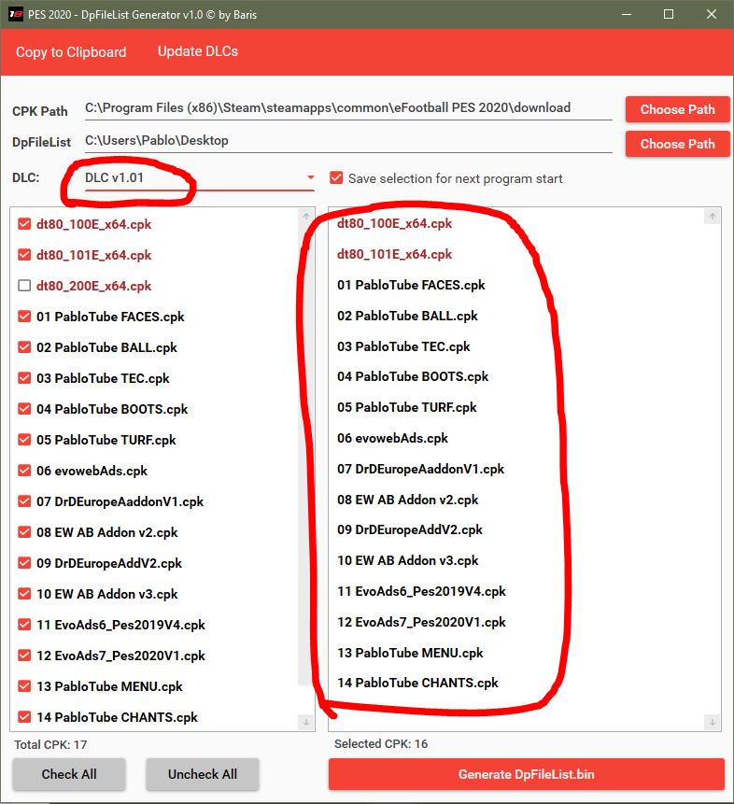
Task: Select 13 PabloTube MENU.cpk in selected list
Action: point(410,654)
